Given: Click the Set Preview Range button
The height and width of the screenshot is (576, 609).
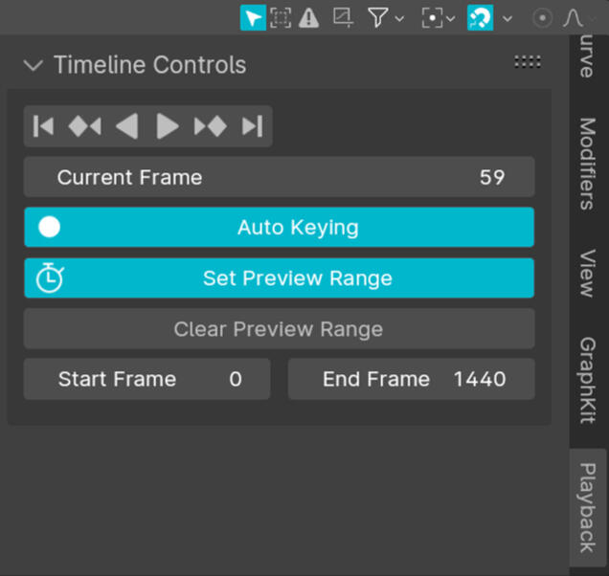Looking at the screenshot, I should pos(279,278).
